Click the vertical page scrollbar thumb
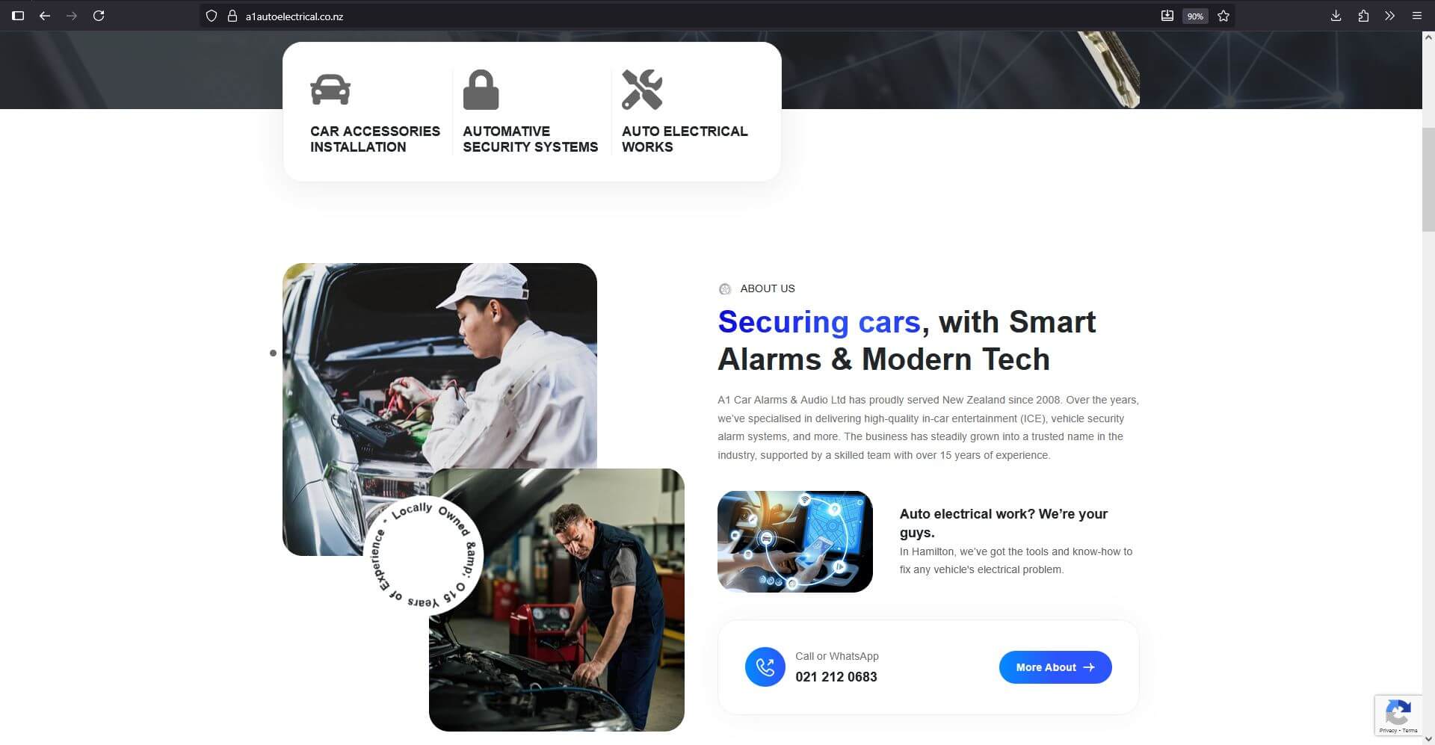 [1428, 179]
